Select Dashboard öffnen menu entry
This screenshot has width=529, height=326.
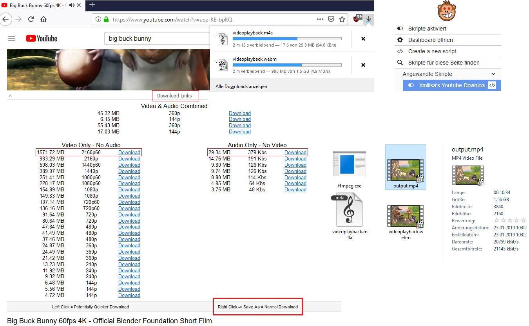click(430, 40)
